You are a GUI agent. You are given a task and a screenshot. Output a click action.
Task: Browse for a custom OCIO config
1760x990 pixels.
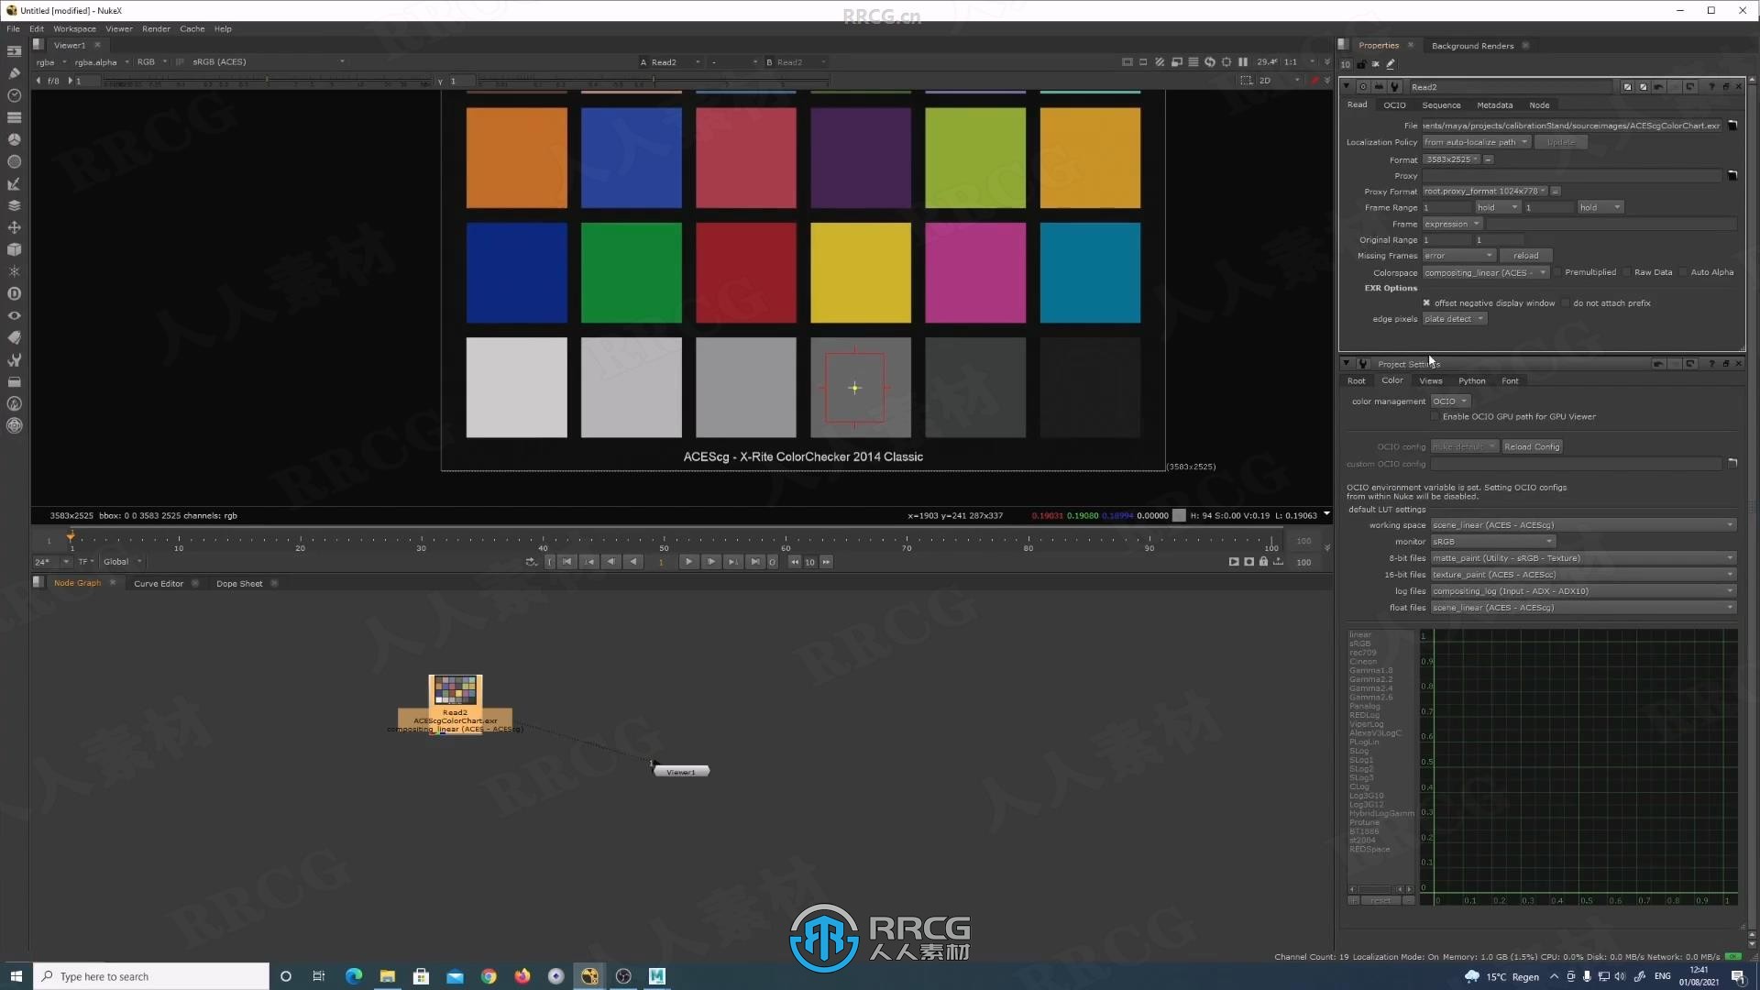(1732, 463)
